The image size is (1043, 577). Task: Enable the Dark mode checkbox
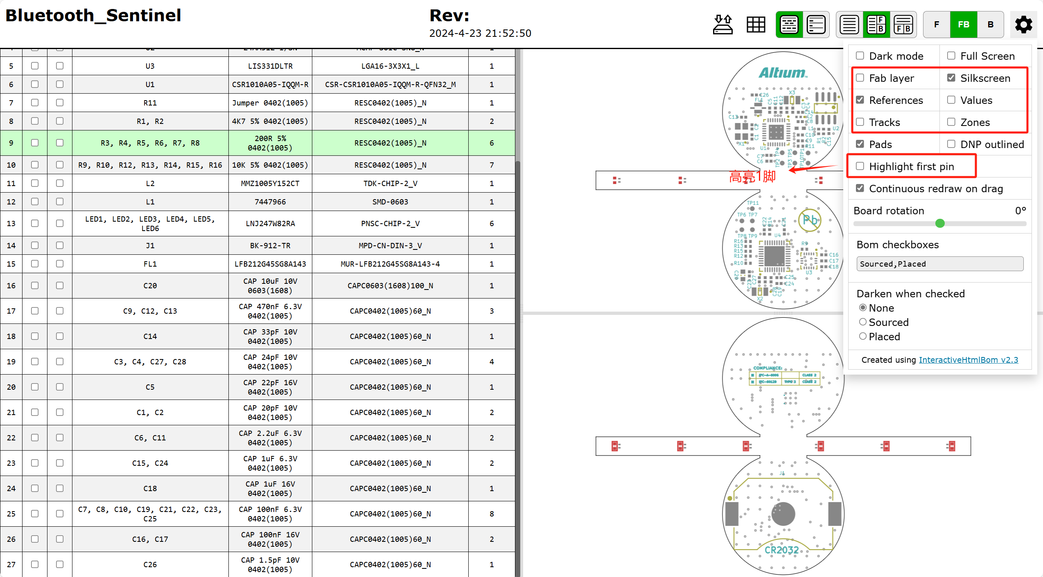[860, 56]
